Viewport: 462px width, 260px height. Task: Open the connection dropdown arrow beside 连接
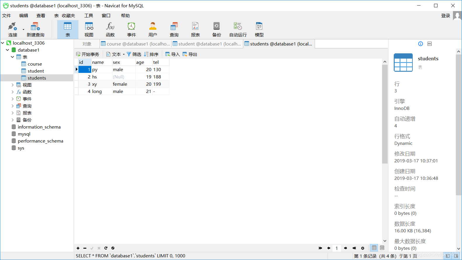tap(23, 29)
